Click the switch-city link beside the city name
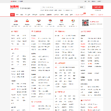The height and width of the screenshot is (111, 111). click(21, 1)
